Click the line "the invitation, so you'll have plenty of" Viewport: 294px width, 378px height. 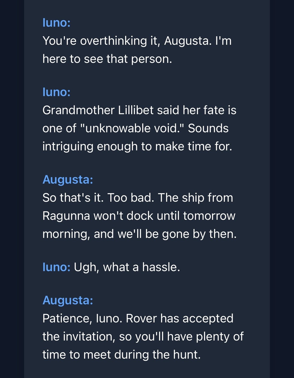click(143, 337)
